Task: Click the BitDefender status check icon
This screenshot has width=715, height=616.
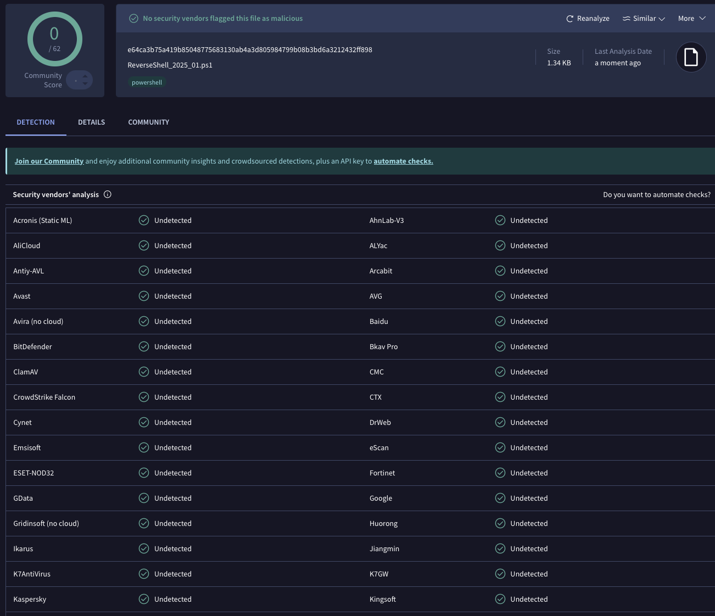Action: (144, 346)
